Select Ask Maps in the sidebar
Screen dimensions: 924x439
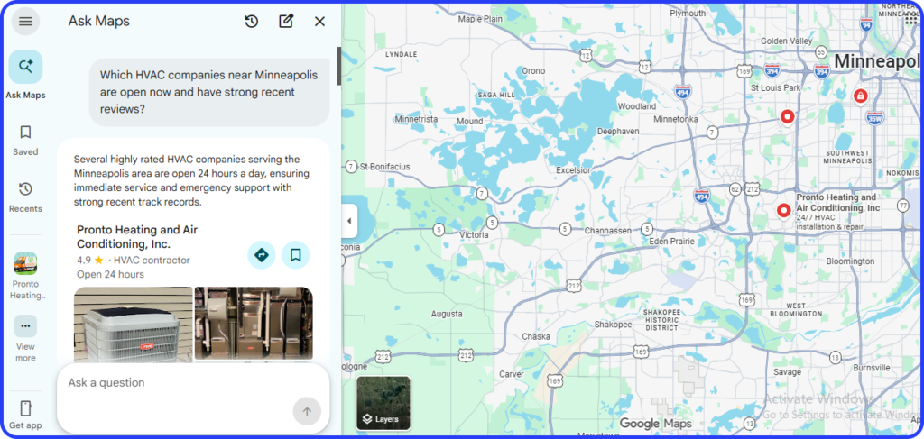tap(25, 75)
